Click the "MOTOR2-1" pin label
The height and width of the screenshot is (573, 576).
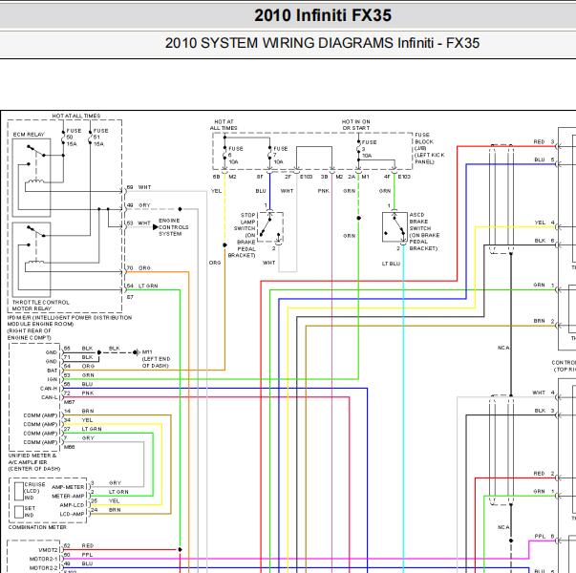44,559
